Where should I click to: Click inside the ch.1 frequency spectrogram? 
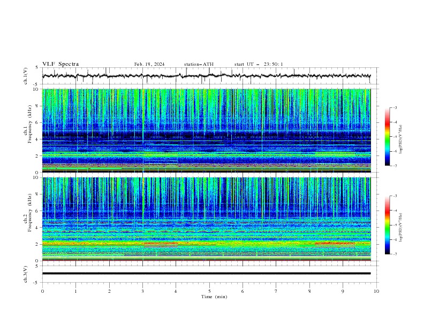click(x=206, y=130)
